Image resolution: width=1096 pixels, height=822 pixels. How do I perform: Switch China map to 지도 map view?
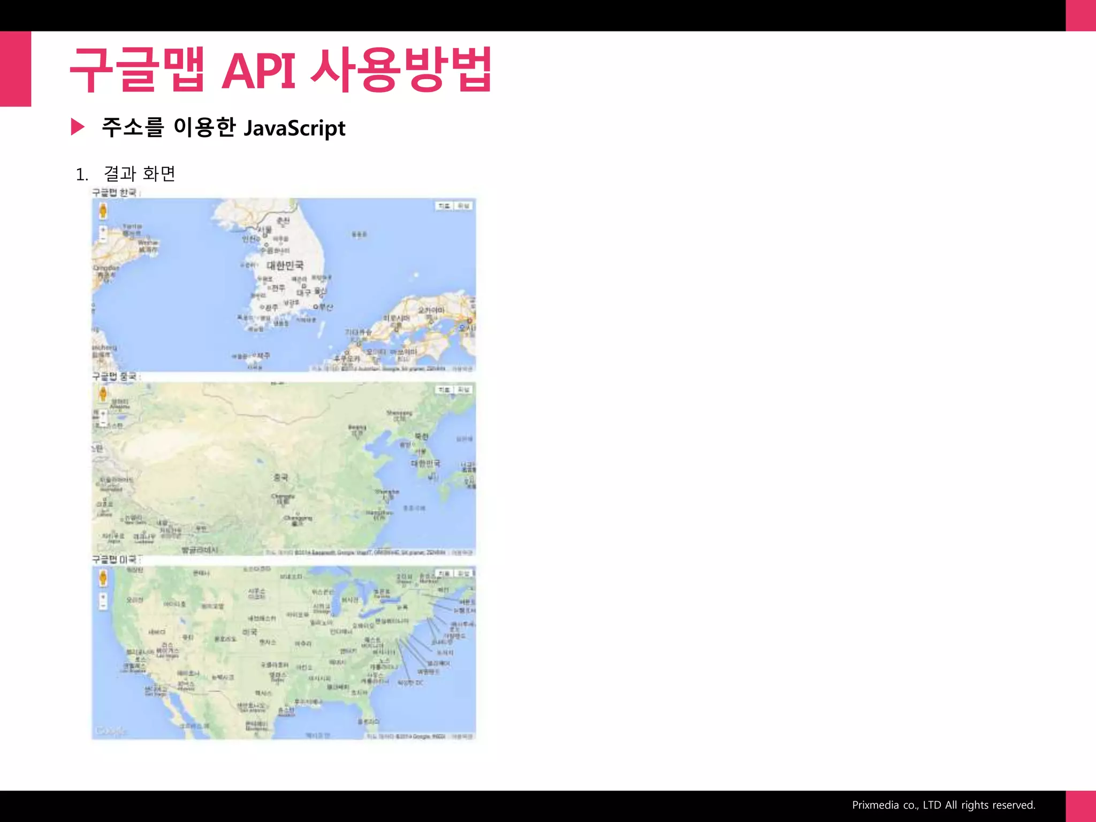pos(444,390)
